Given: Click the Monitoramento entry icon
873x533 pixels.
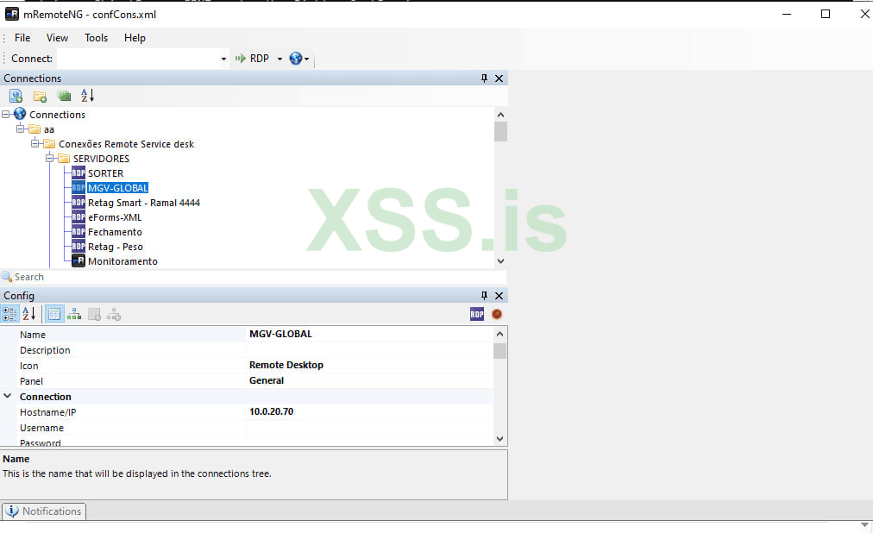Looking at the screenshot, I should 79,261.
